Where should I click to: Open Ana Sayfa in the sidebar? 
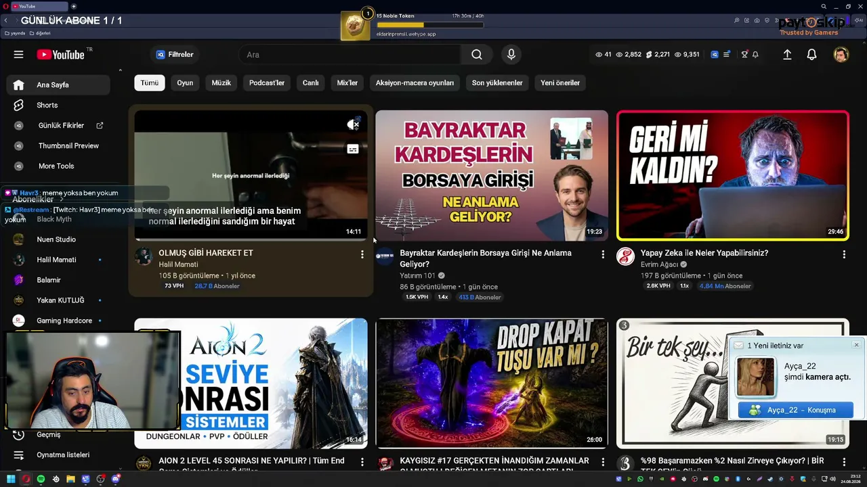58,85
